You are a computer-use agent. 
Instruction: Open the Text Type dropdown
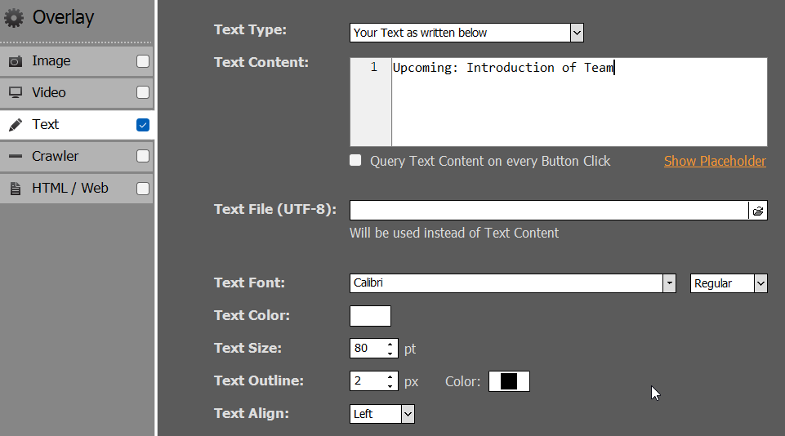tap(577, 33)
